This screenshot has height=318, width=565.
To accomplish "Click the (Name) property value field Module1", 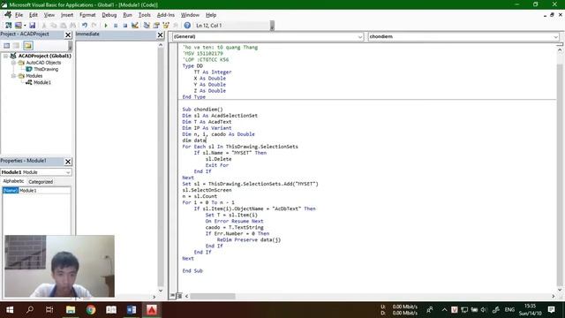I will (x=44, y=191).
